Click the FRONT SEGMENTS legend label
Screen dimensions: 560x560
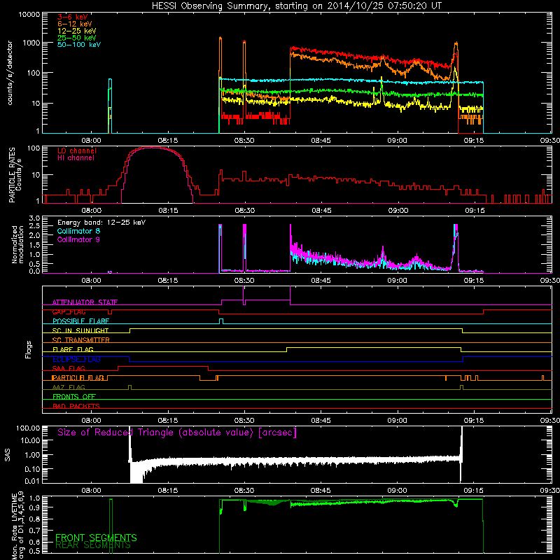pos(96,538)
